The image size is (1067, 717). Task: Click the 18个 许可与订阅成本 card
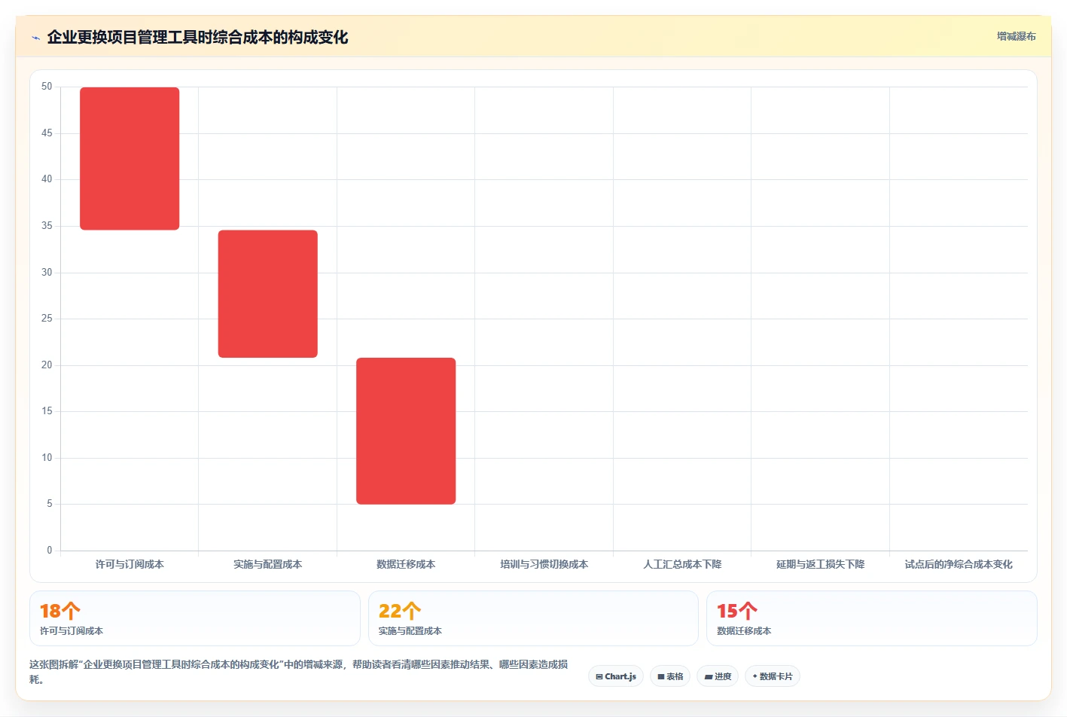(195, 618)
